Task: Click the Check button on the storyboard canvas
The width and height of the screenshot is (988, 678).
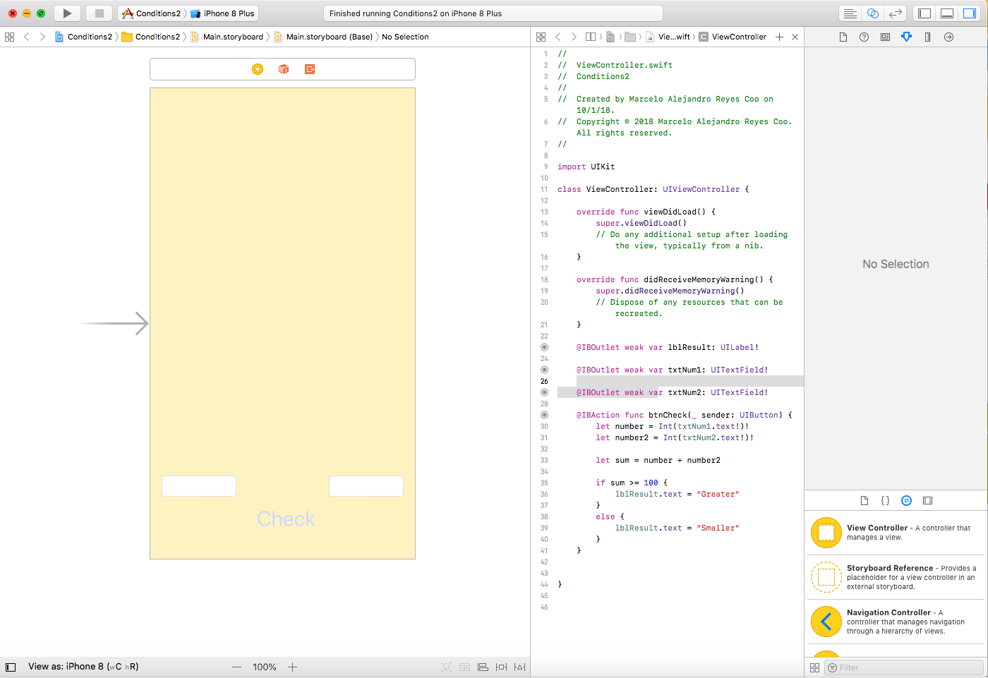Action: [x=286, y=519]
